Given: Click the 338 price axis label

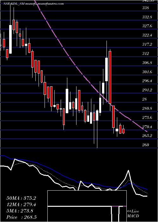Looking at the screenshot, I should (x=146, y=8).
